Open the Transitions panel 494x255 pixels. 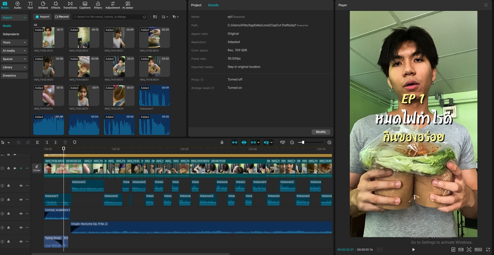[x=70, y=5]
